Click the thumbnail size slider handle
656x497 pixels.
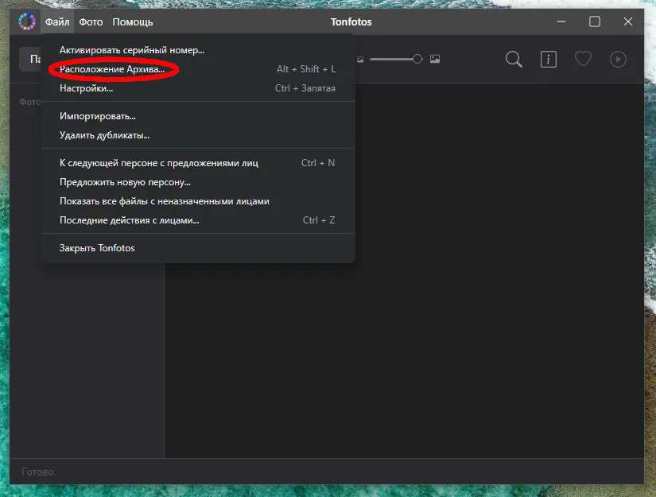(417, 59)
